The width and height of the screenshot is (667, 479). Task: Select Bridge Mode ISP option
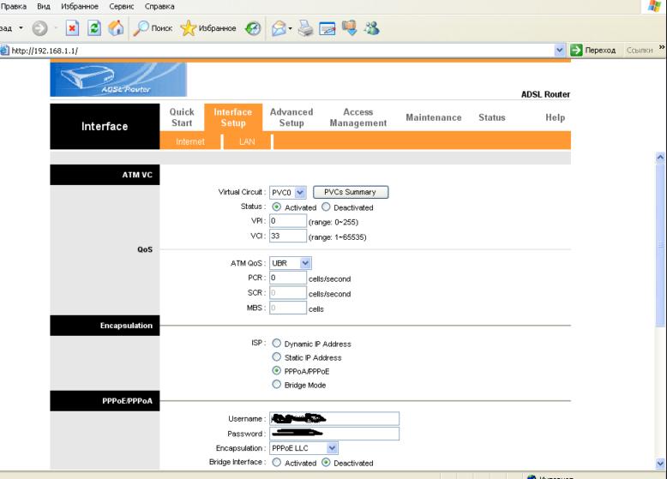pos(276,385)
